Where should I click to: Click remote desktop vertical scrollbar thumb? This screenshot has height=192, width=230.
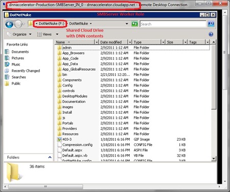pyautogui.click(x=225, y=52)
